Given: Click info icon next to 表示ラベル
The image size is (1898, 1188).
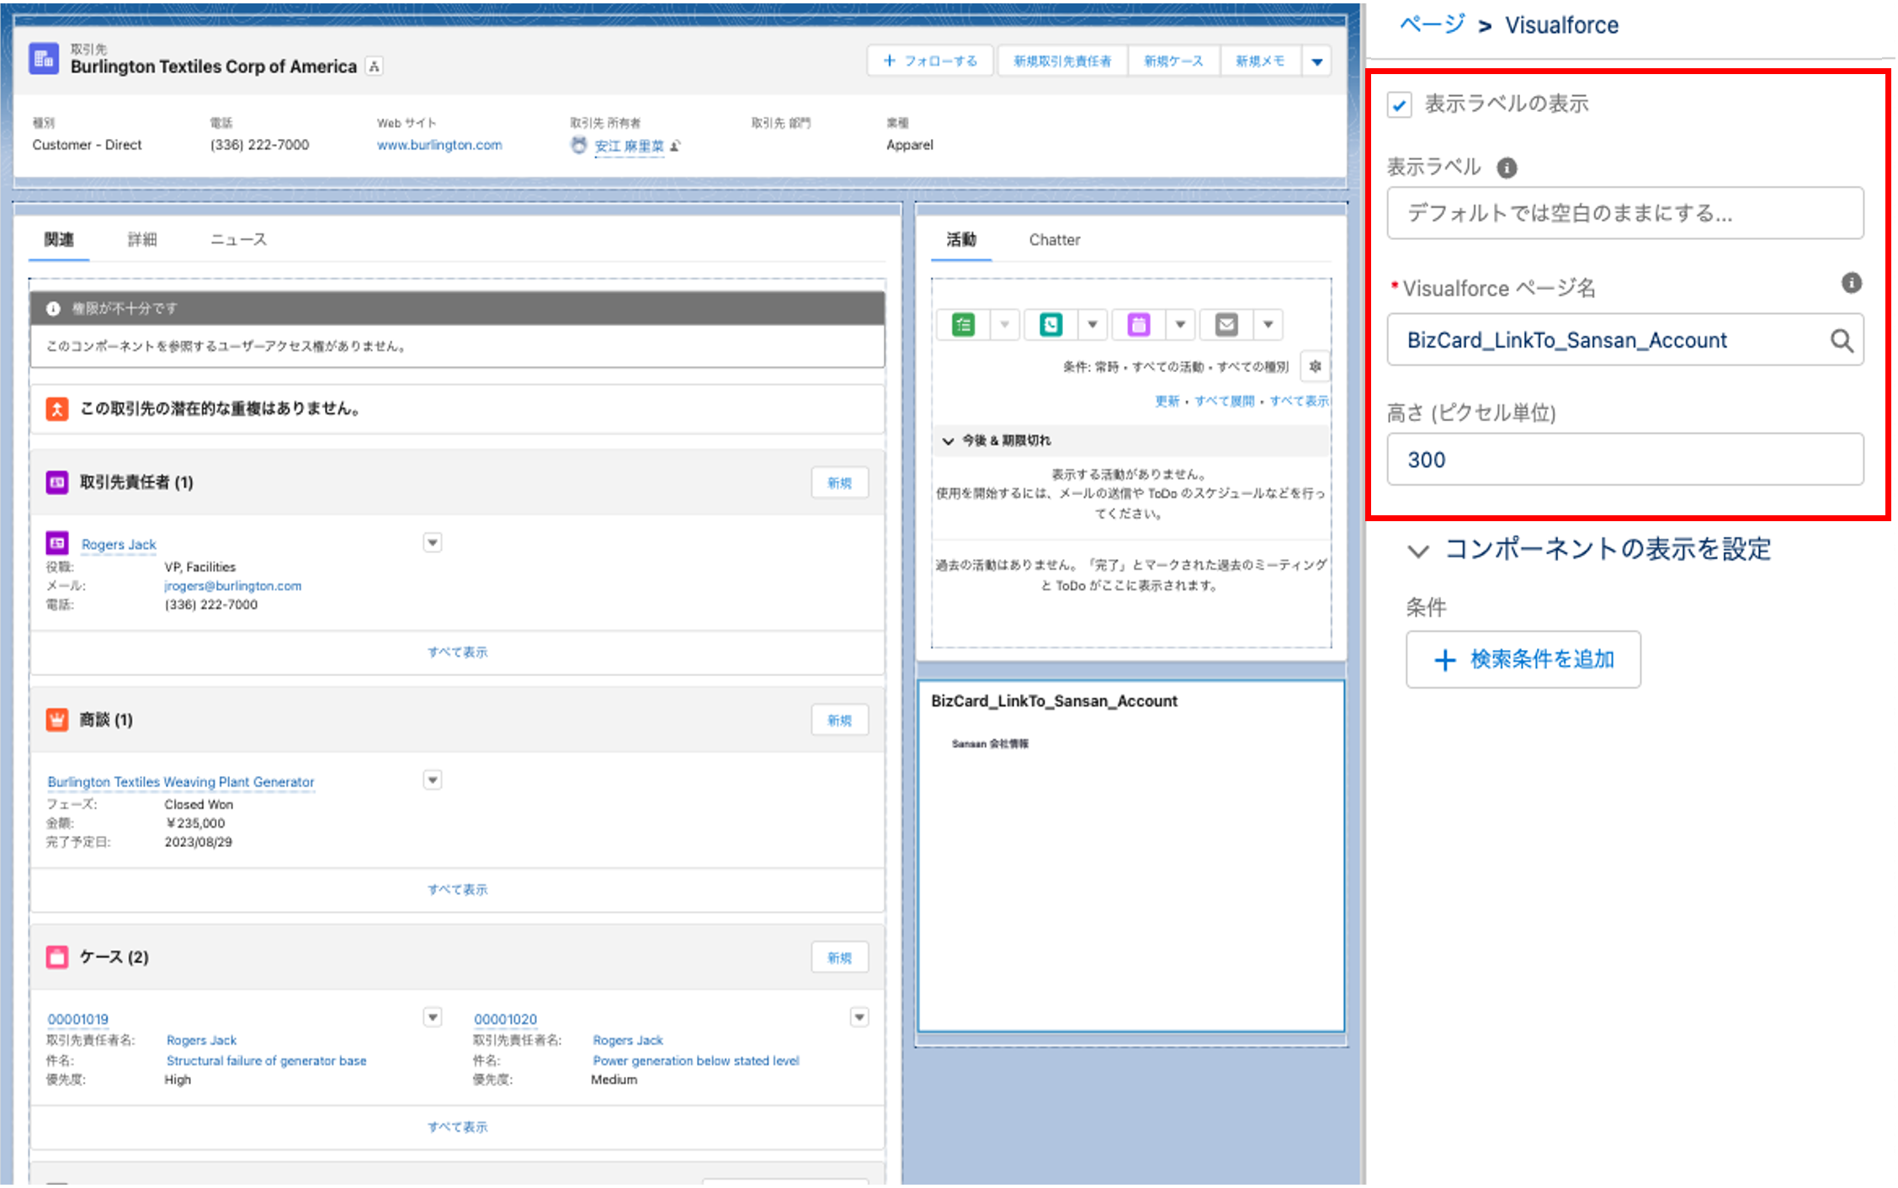Looking at the screenshot, I should [x=1507, y=168].
